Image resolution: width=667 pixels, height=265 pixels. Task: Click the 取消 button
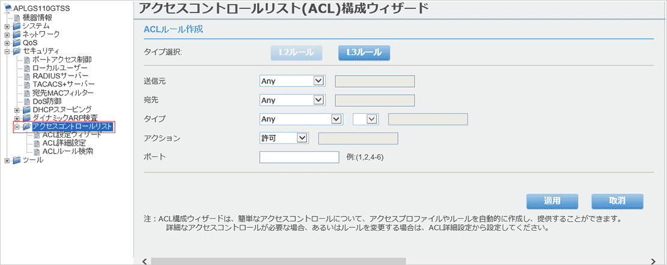coord(617,201)
